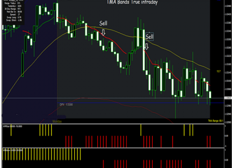Image resolution: width=232 pixels, height=168 pixels.
Task: Click the Monday session label
Action: (x=57, y=121)
